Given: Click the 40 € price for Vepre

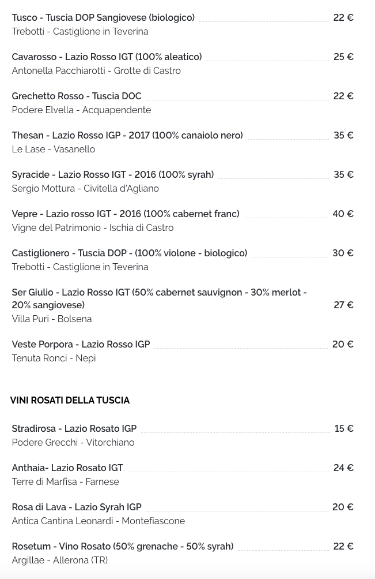Looking at the screenshot, I should click(x=343, y=214).
